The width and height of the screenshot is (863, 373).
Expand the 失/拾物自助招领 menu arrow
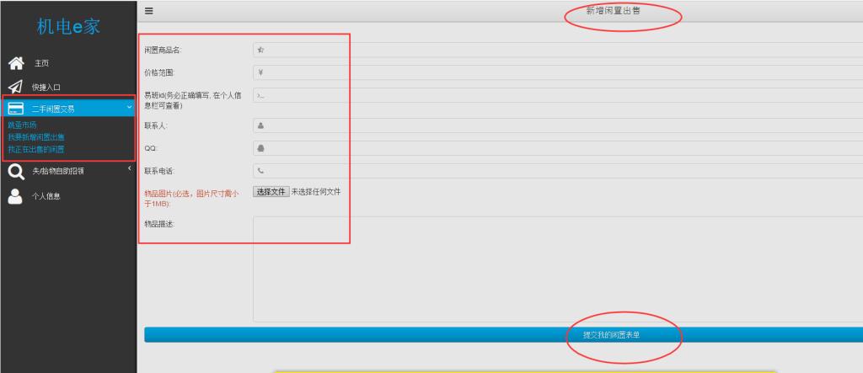[129, 169]
